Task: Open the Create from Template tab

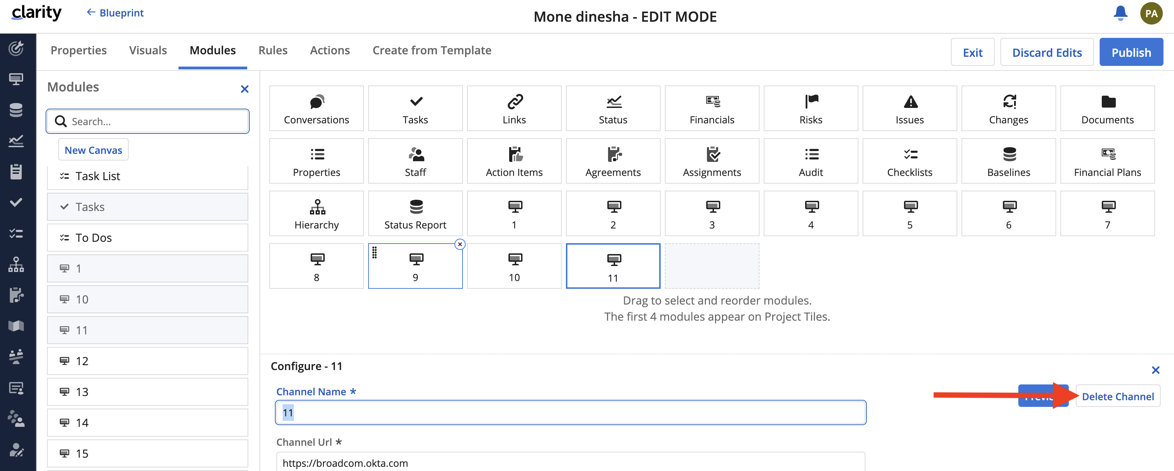Action: click(432, 50)
